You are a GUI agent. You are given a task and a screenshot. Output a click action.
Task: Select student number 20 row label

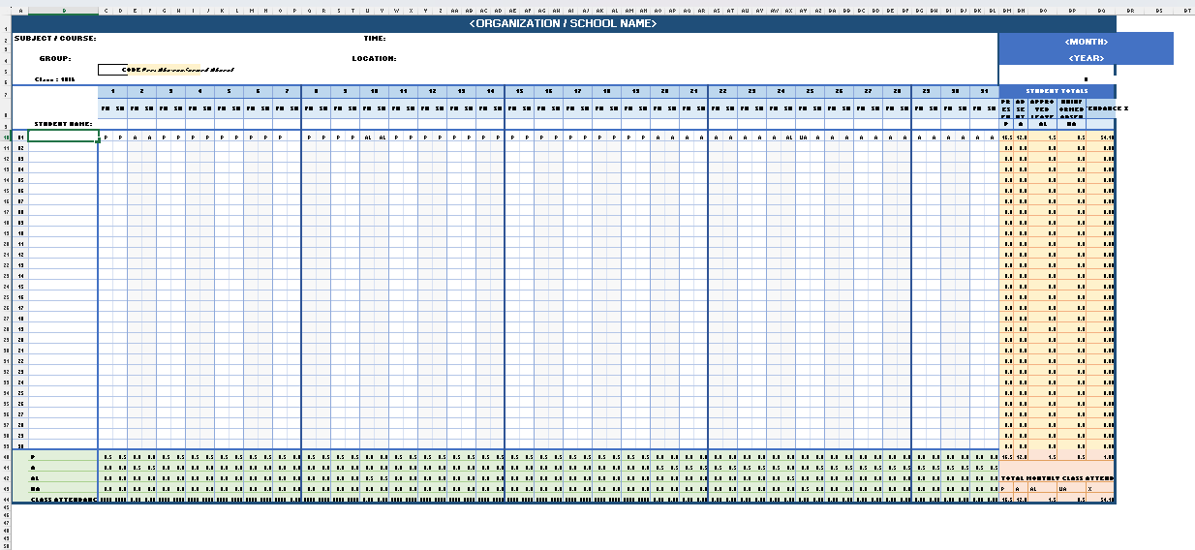[20, 340]
